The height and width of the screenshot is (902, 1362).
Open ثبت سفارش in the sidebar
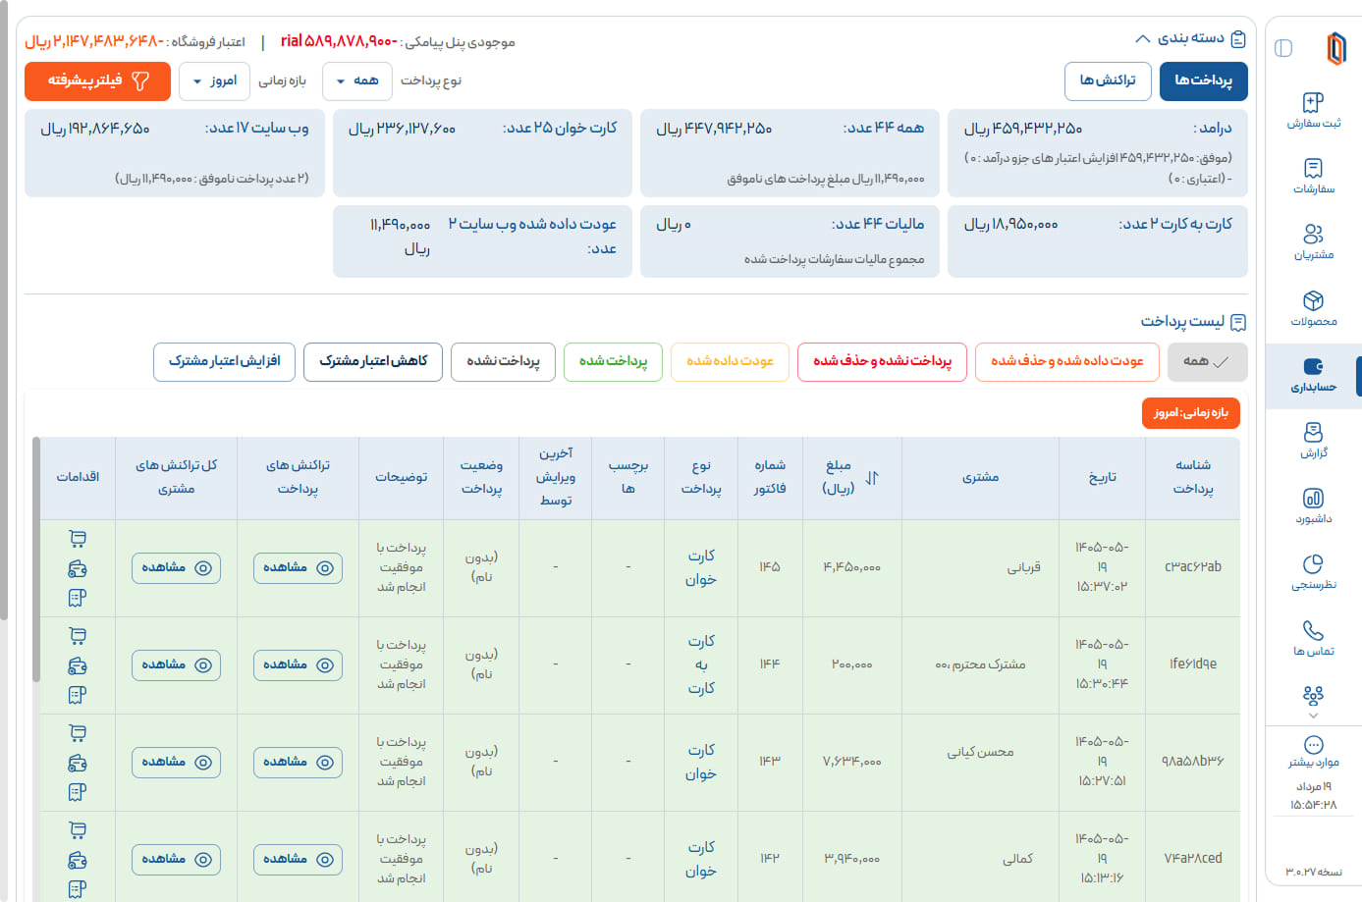1313,111
